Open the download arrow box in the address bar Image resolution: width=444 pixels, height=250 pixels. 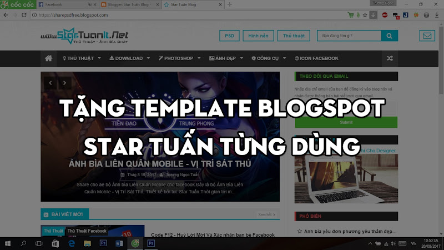(373, 15)
